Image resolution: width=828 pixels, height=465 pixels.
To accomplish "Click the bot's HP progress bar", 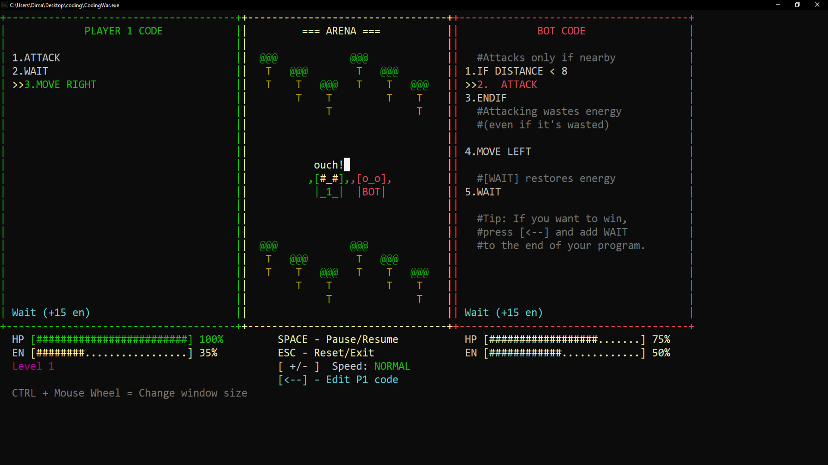I will click(565, 339).
